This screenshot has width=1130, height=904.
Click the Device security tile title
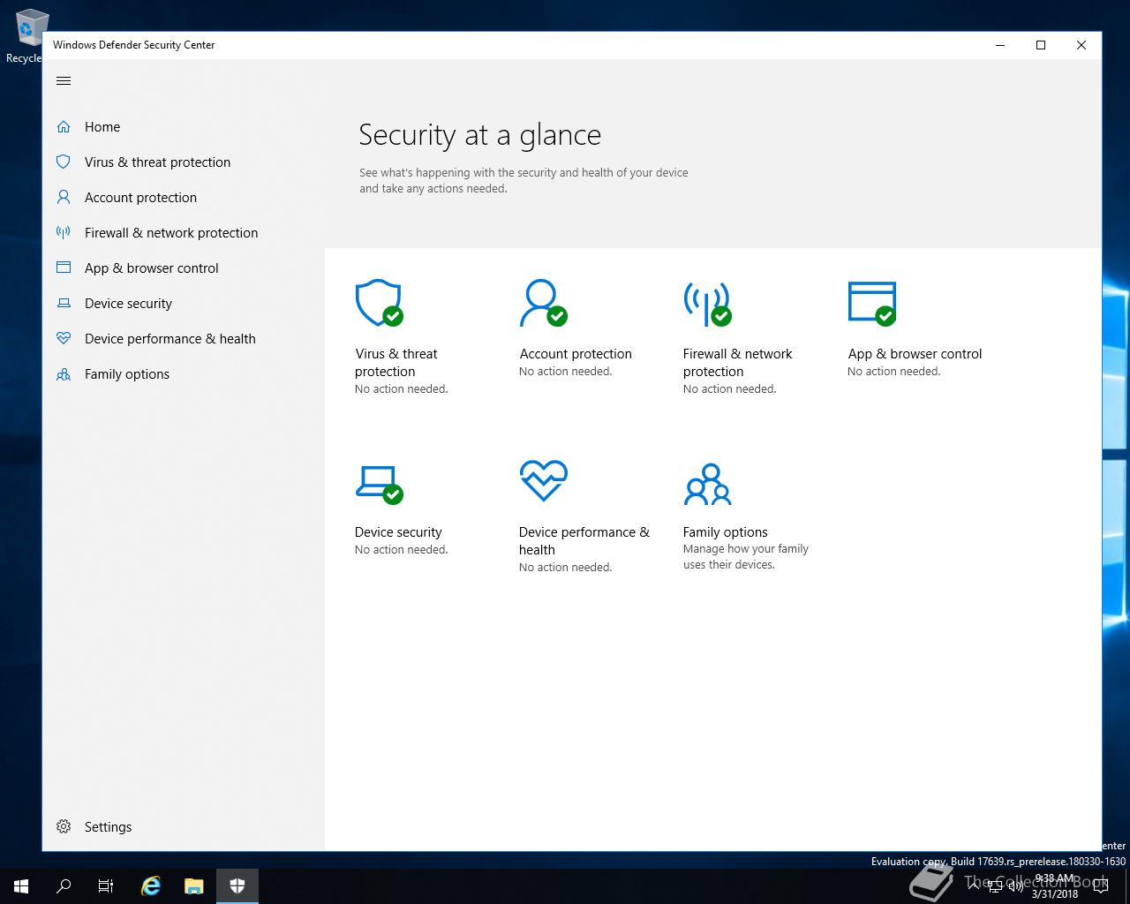pyautogui.click(x=398, y=532)
